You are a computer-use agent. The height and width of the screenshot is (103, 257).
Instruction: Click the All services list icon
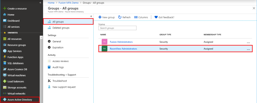pos(5,27)
